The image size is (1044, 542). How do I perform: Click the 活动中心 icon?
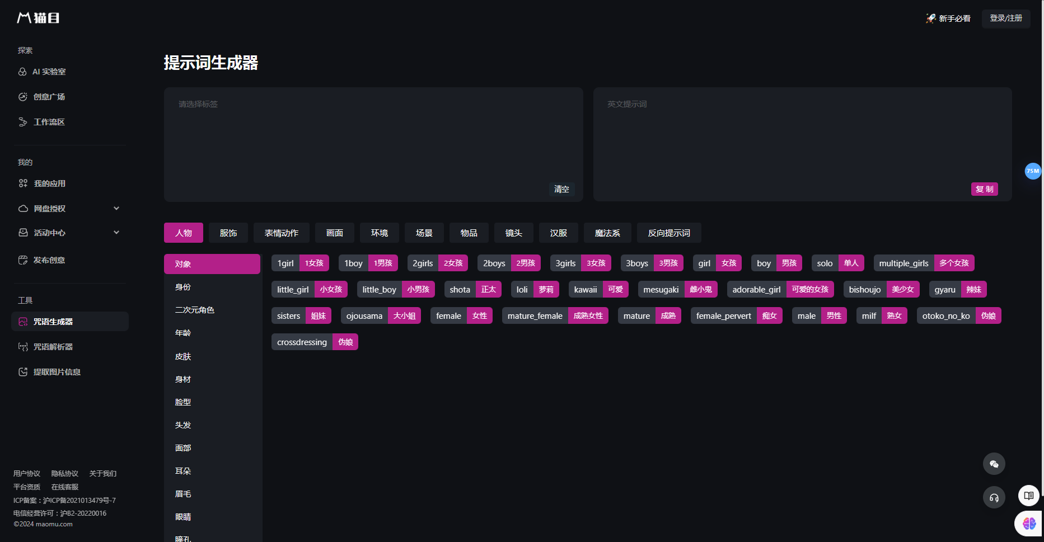[x=23, y=233]
